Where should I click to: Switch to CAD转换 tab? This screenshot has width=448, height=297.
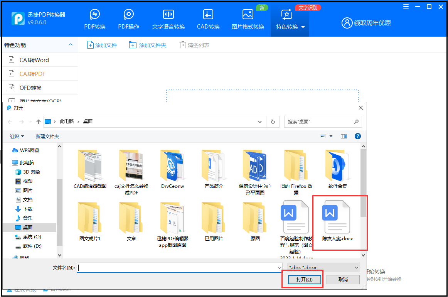pyautogui.click(x=208, y=19)
